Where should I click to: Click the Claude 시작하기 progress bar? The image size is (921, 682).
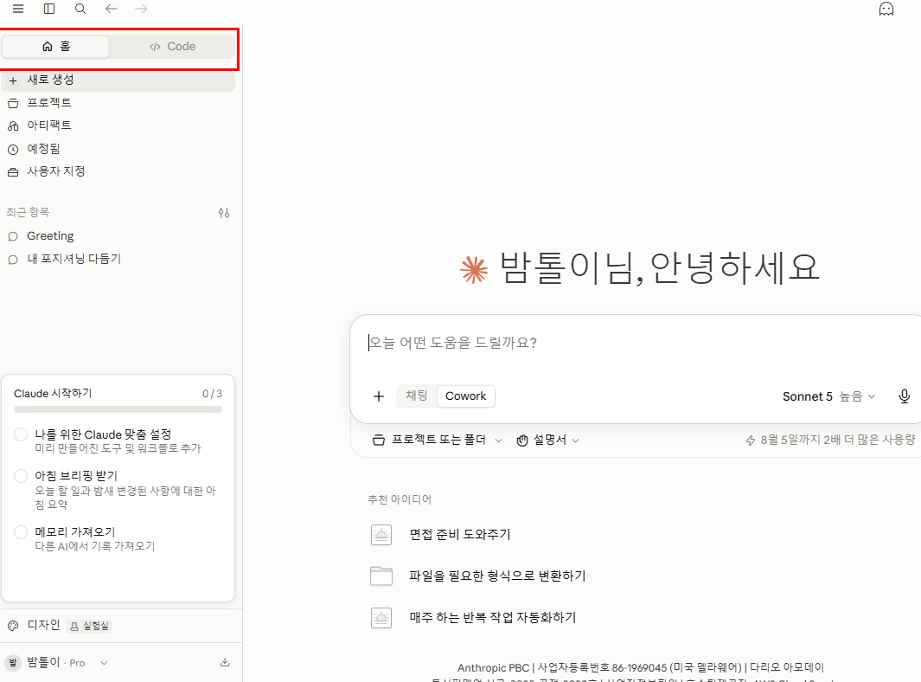click(118, 409)
